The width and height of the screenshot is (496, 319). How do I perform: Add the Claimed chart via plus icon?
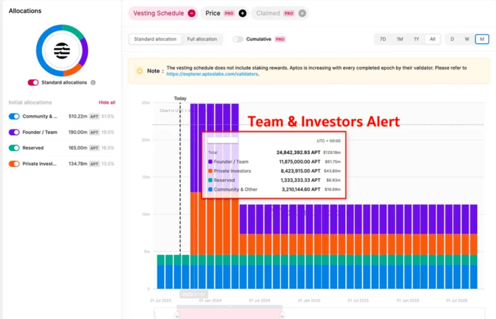click(302, 13)
